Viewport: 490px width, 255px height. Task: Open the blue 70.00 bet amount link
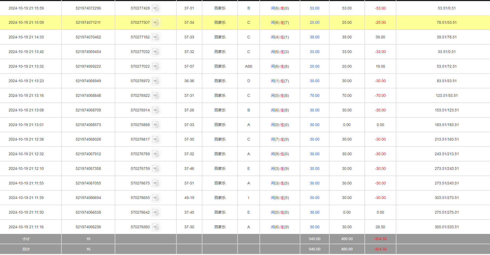(314, 95)
